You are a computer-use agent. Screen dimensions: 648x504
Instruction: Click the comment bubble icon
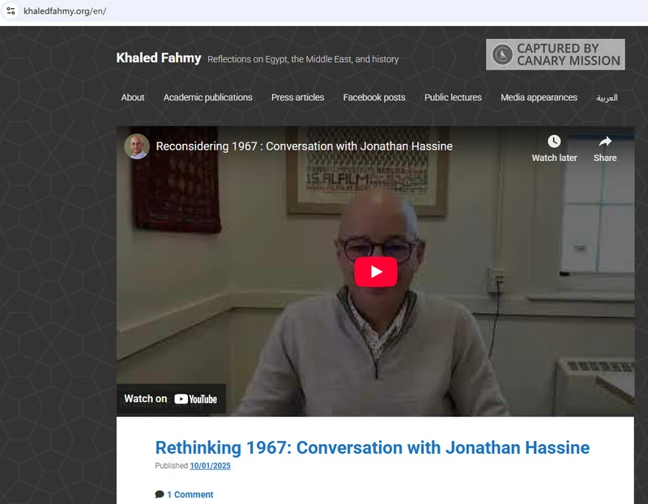[x=160, y=494]
